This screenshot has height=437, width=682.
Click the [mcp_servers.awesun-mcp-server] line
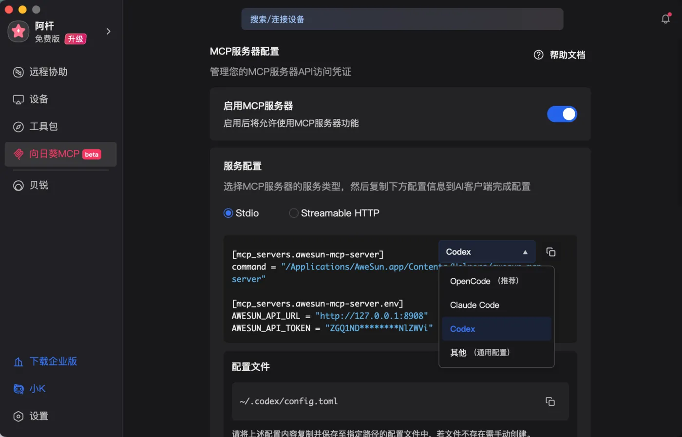click(x=308, y=254)
